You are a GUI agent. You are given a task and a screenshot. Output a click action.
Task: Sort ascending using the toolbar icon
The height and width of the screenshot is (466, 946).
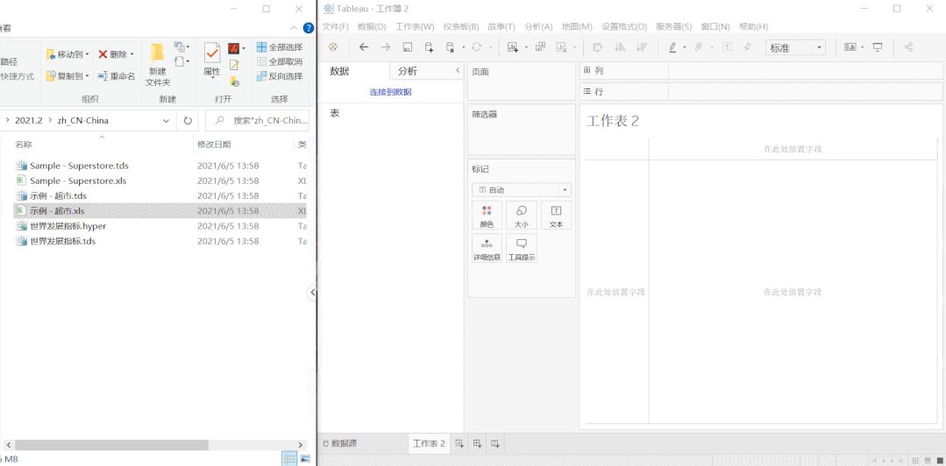coord(620,47)
